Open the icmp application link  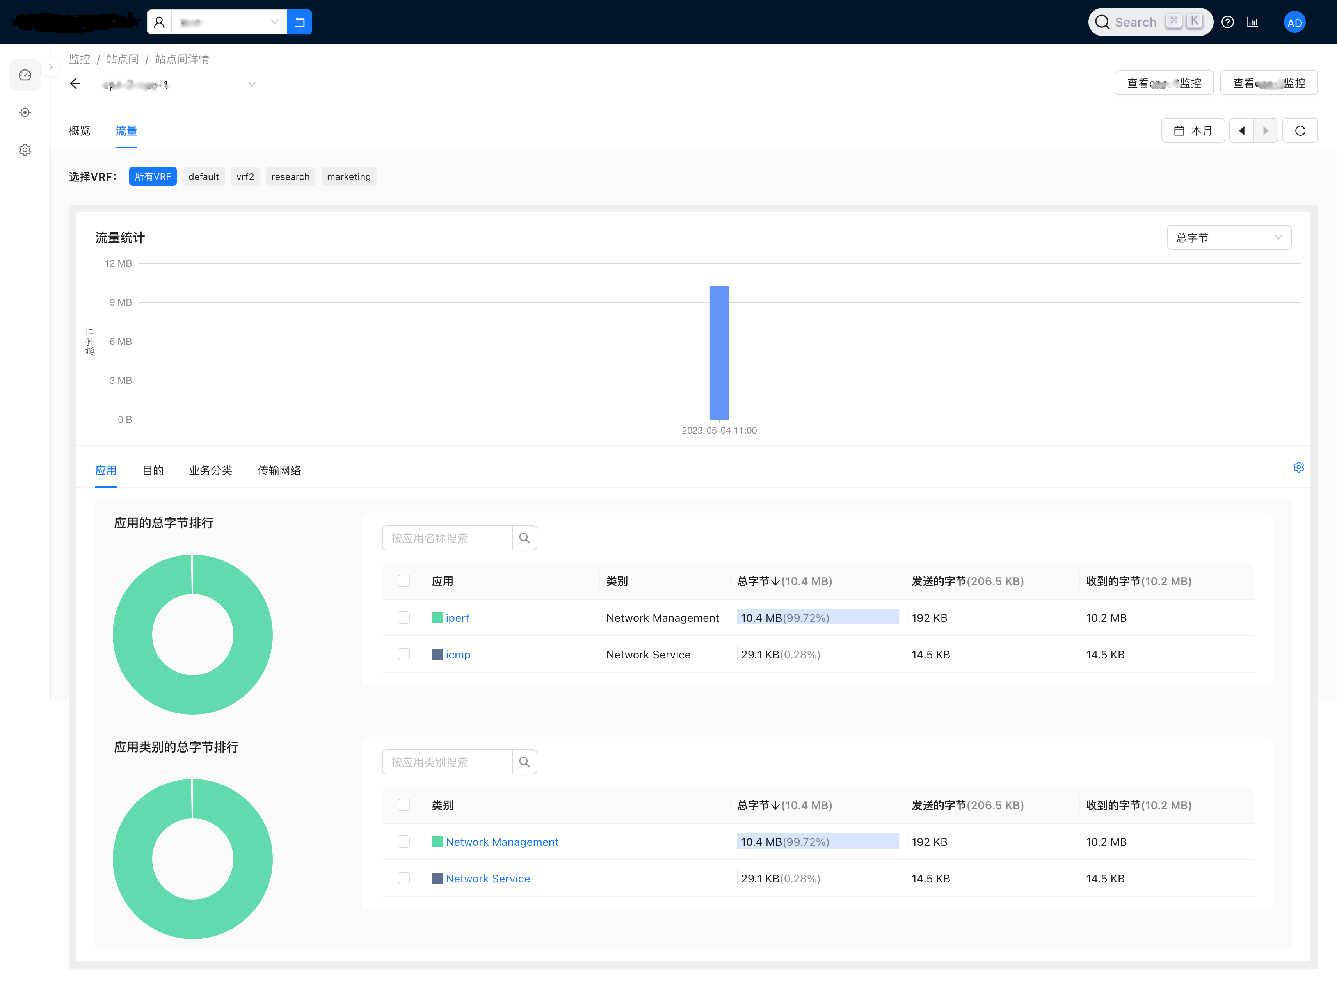tap(458, 655)
